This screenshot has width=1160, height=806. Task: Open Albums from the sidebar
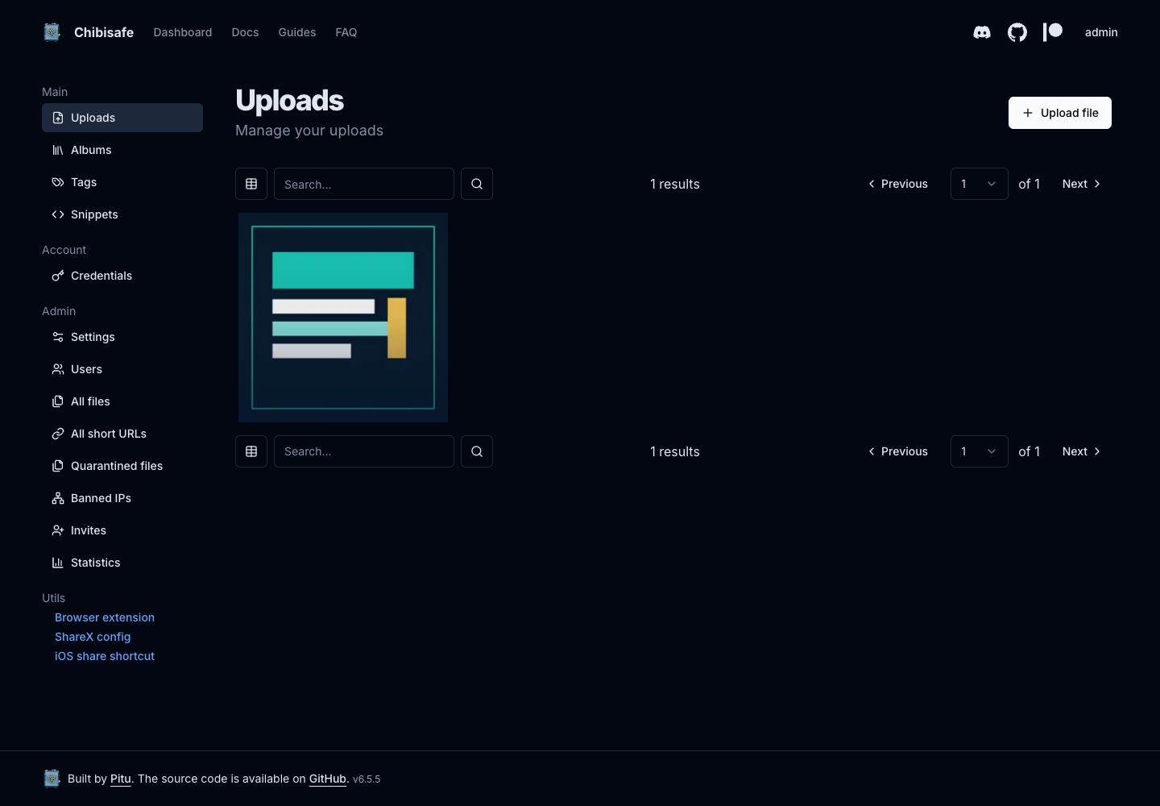pos(122,150)
